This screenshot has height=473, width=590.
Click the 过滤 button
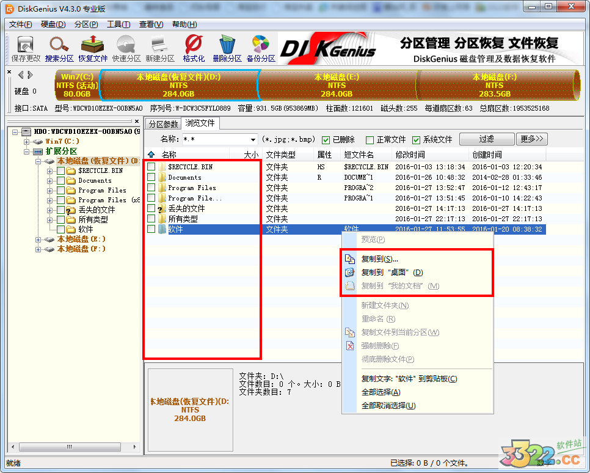point(487,139)
